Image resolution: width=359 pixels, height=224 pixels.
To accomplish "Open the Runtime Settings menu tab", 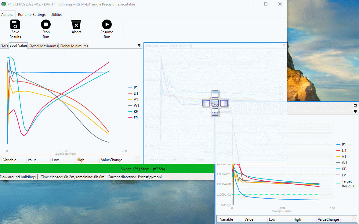I will [32, 15].
